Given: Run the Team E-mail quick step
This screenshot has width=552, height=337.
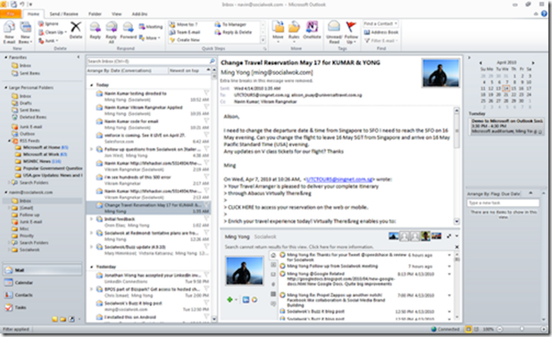Looking at the screenshot, I should pos(185,32).
